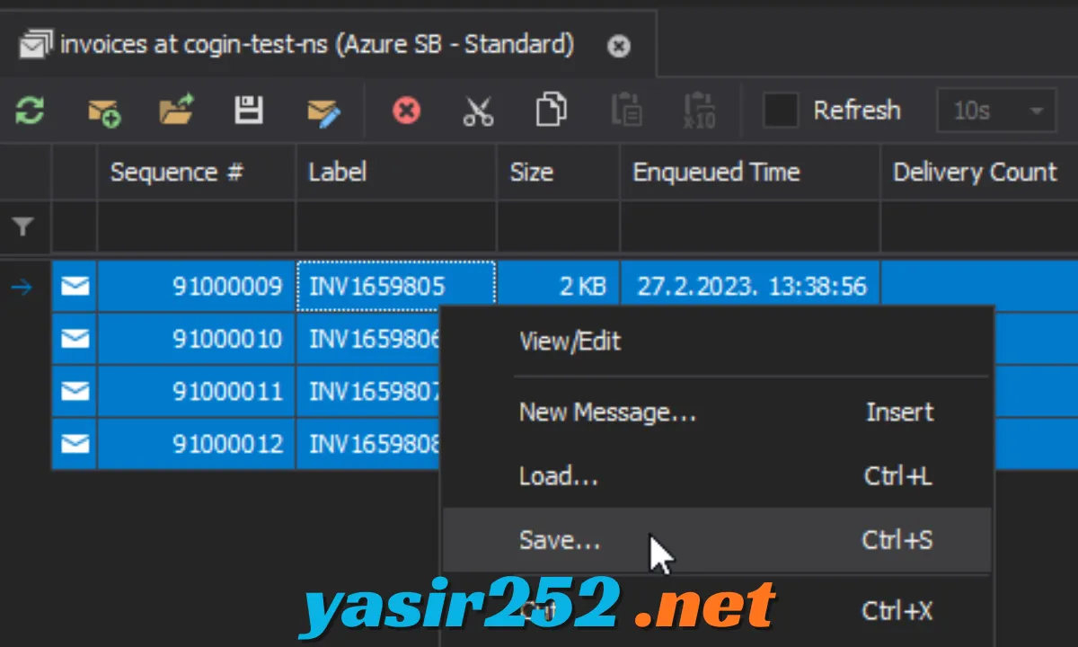Viewport: 1078px width, 647px height.
Task: Choose Load... from the context menu
Action: point(717,476)
